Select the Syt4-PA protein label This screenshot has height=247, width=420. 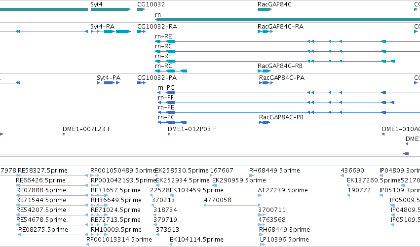pyautogui.click(x=109, y=78)
